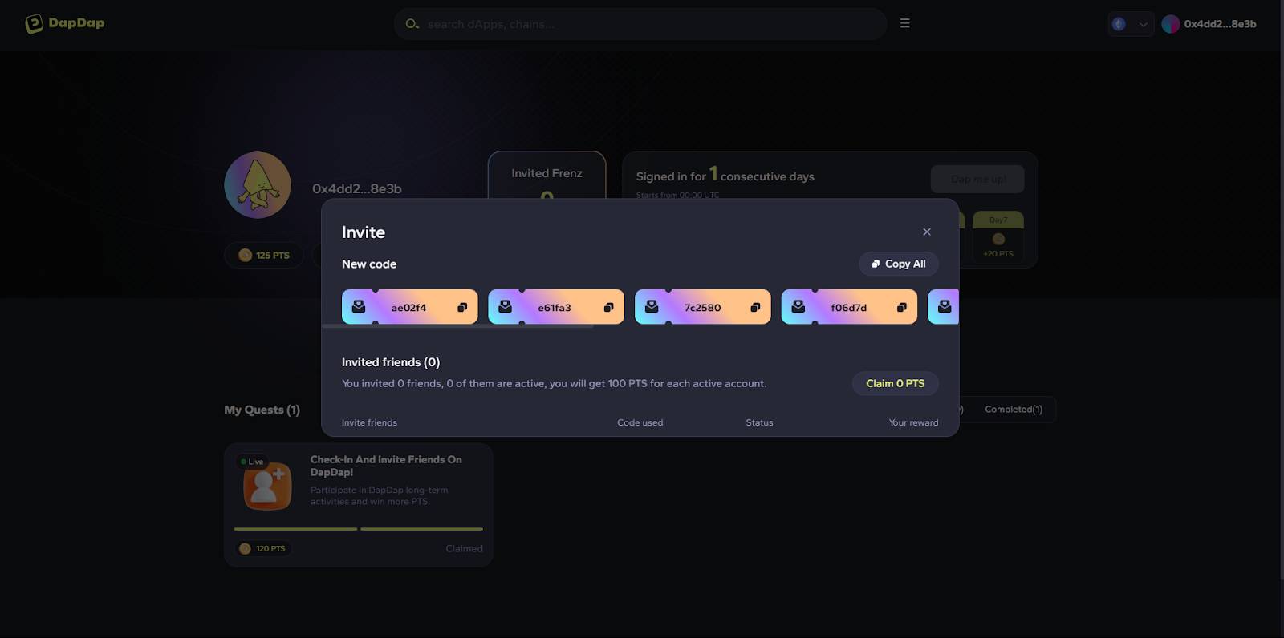Click the profile address 0x4dd2...8e3b text

click(x=357, y=188)
